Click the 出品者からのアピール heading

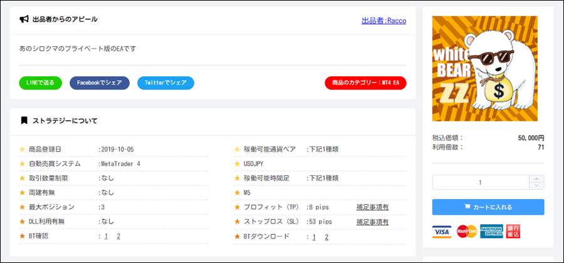65,19
